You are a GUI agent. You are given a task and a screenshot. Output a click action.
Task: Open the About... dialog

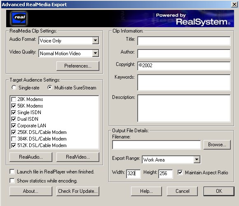pos(31,191)
